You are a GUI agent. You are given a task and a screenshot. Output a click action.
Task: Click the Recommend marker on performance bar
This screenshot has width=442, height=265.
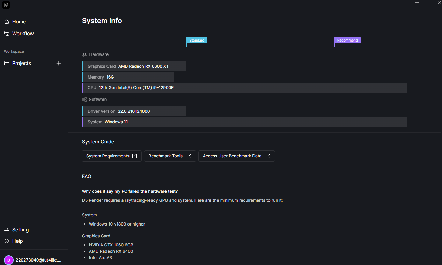coord(347,40)
